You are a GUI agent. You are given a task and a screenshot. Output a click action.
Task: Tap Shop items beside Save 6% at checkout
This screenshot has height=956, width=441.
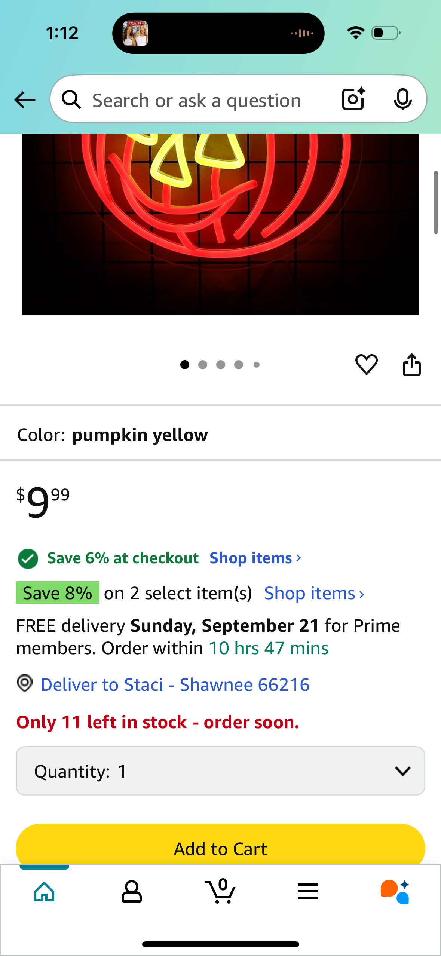255,558
